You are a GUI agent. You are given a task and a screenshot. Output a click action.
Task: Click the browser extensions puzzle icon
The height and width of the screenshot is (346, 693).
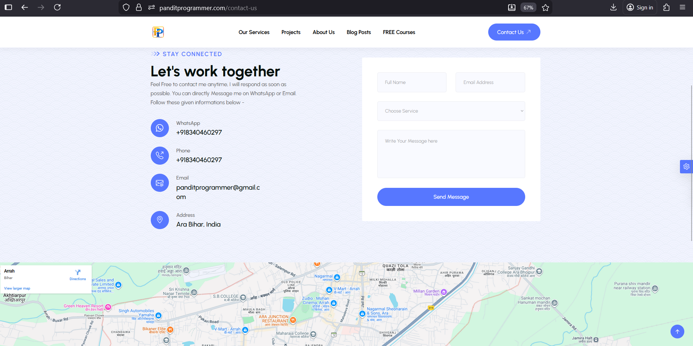666,7
